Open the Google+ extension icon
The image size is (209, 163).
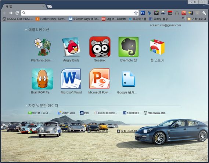pyautogui.click(x=156, y=13)
